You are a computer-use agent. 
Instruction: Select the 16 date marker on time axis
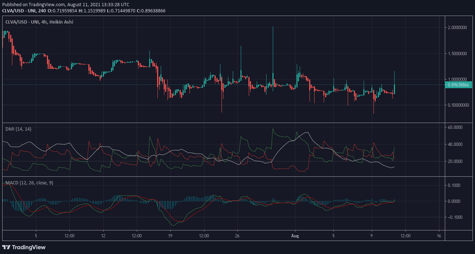(x=439, y=235)
